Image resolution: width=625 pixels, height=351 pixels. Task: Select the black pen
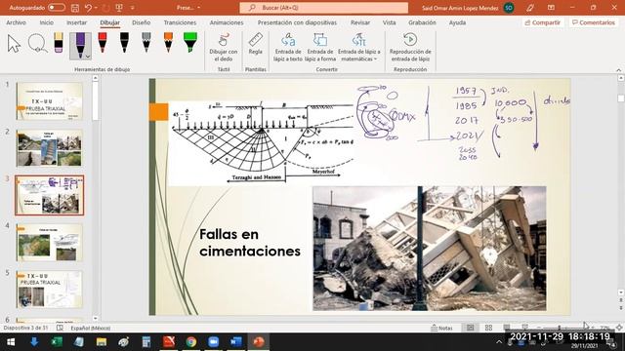tap(124, 43)
